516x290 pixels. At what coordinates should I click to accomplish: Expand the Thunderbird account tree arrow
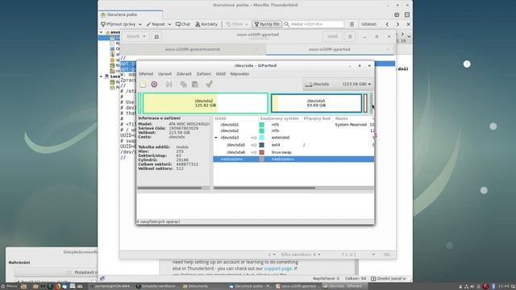click(x=102, y=32)
